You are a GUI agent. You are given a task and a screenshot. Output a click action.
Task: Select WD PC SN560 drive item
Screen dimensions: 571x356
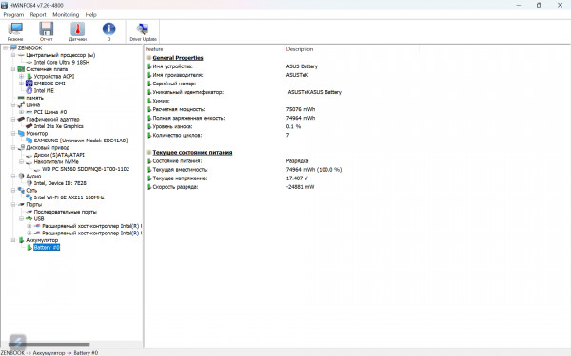86,169
